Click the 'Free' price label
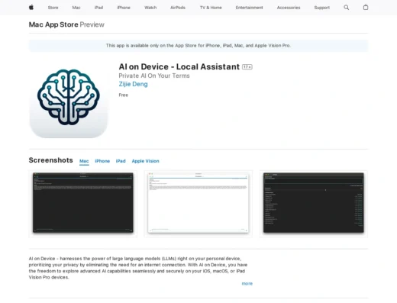 [124, 95]
